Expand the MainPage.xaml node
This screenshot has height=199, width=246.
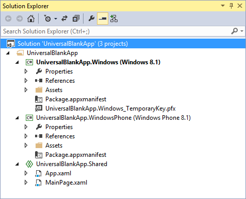(x=26, y=183)
